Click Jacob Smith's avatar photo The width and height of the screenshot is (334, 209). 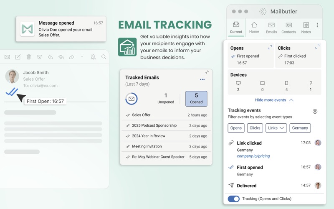point(12,76)
